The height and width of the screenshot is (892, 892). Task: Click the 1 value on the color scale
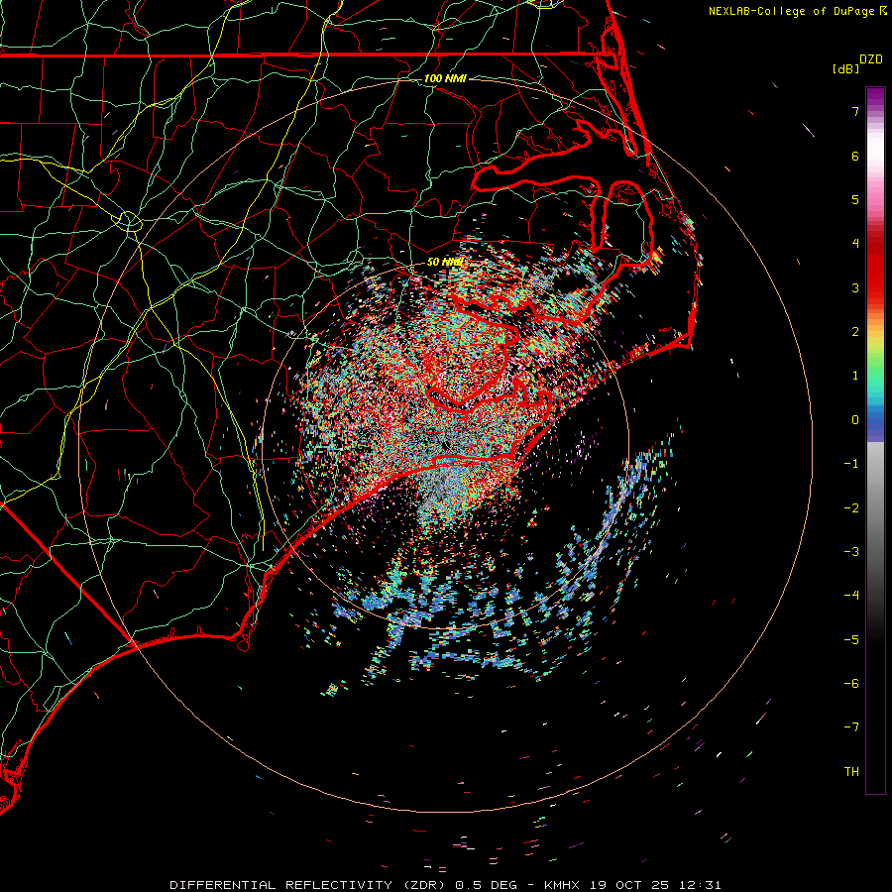(x=855, y=376)
